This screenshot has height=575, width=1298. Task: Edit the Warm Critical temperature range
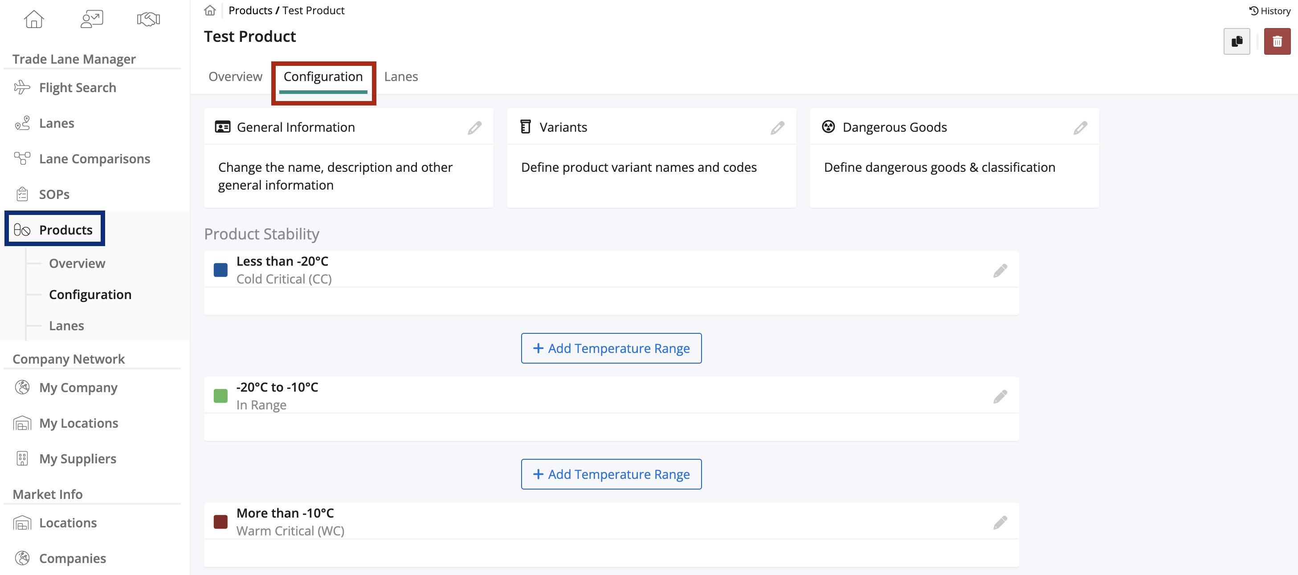(x=1000, y=522)
